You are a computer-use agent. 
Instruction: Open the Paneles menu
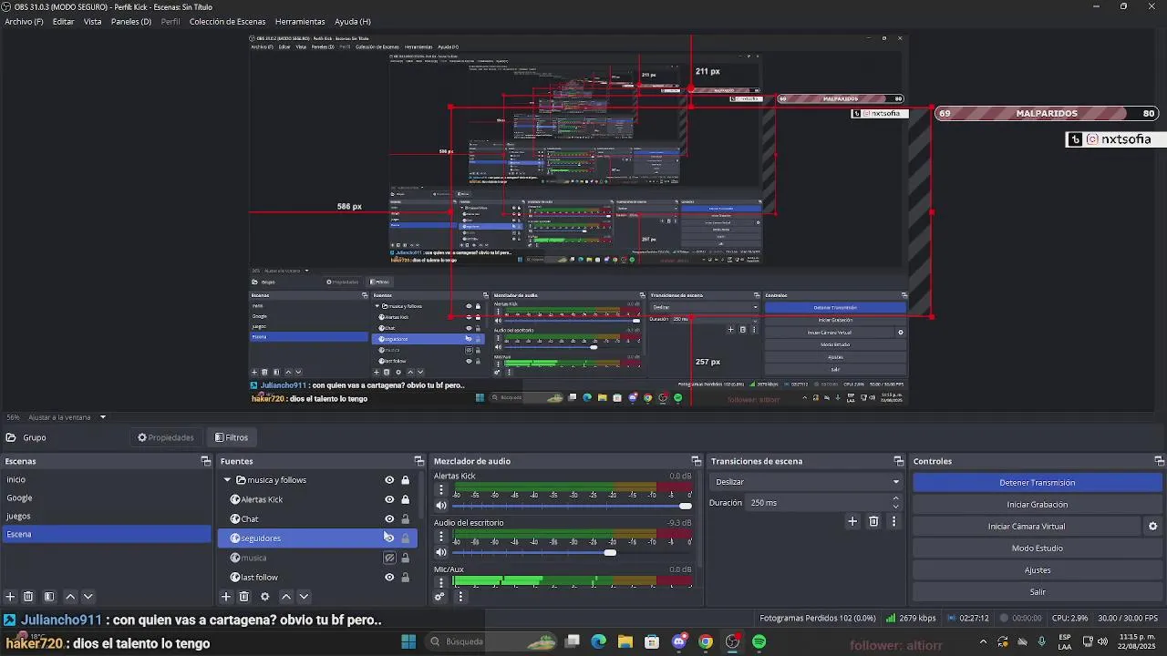point(131,21)
